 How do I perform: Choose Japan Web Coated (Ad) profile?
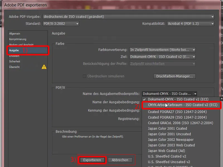coord(166,151)
